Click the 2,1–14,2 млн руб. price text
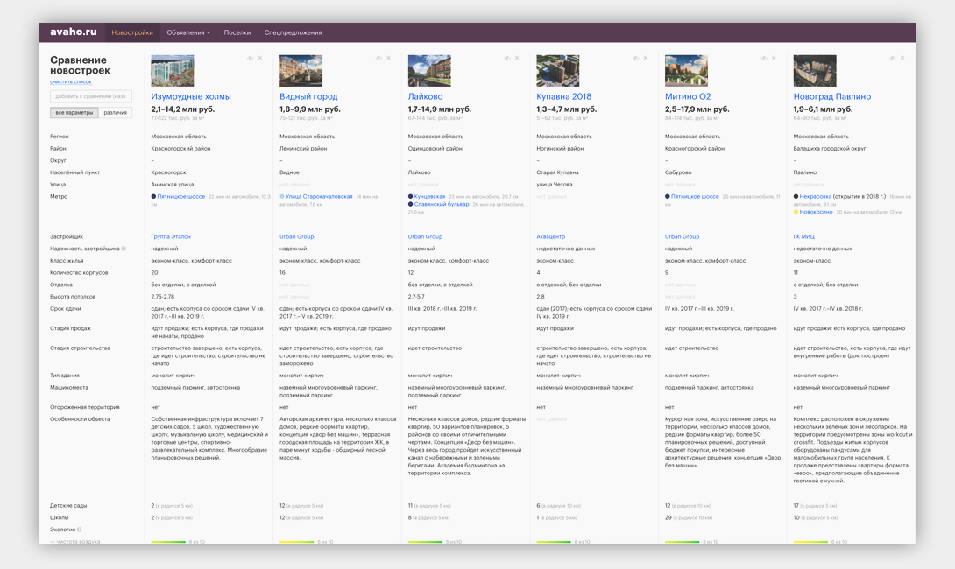This screenshot has width=955, height=569. tap(183, 109)
